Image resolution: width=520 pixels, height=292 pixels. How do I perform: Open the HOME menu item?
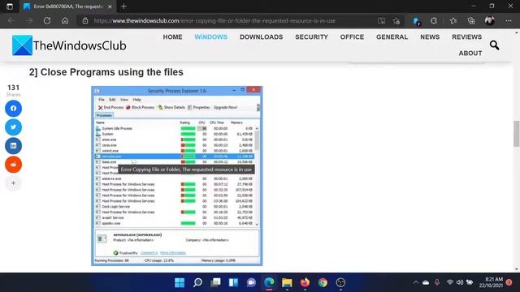coord(172,37)
